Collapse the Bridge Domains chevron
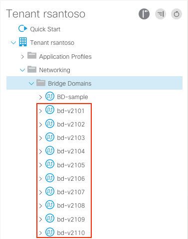The image size is (188, 239). click(x=31, y=84)
